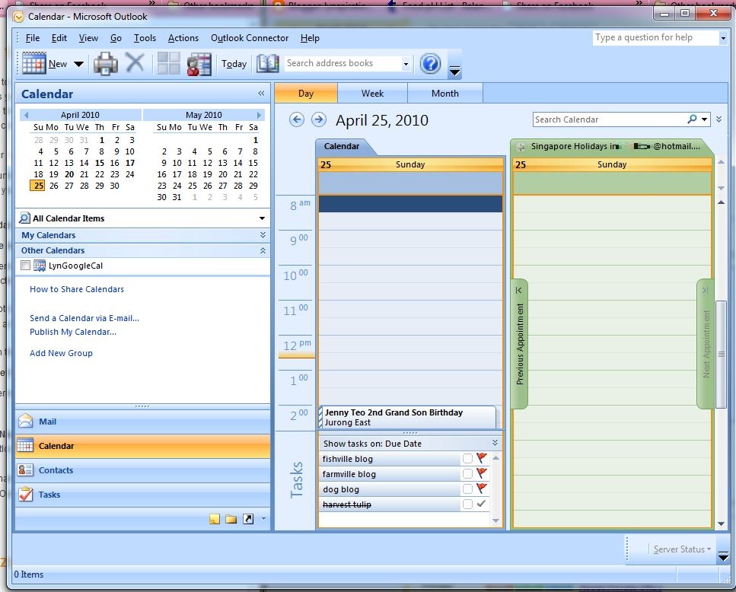Open How to Share Calendars link
Screen dimensions: 736x592
coord(77,289)
